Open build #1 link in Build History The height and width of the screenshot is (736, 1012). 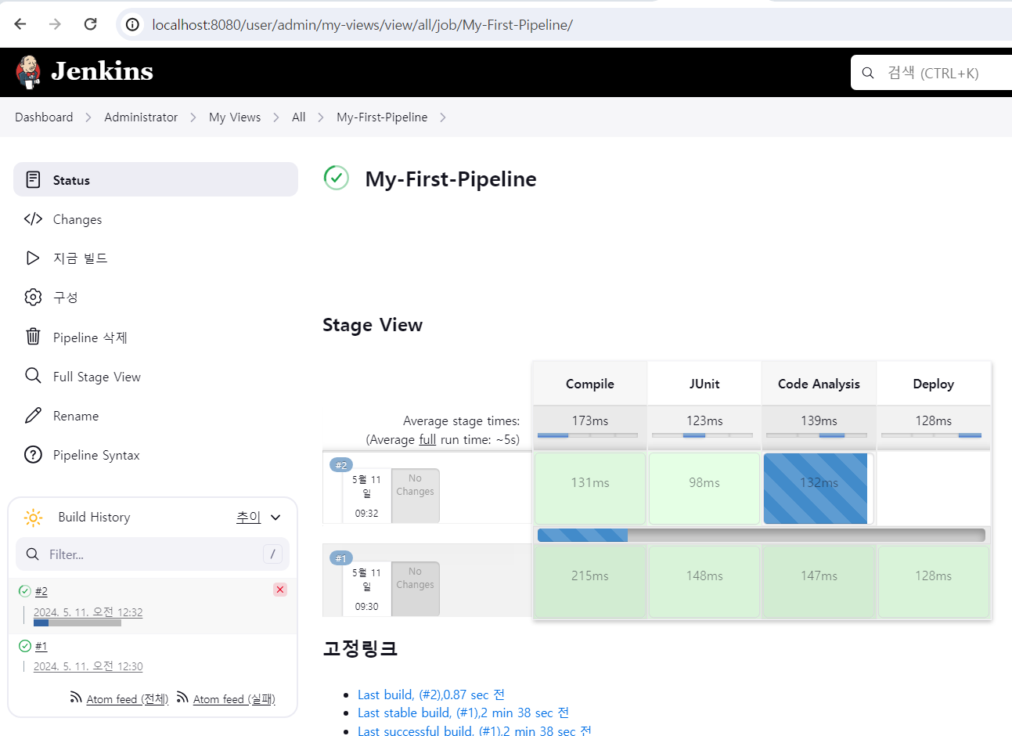pyautogui.click(x=41, y=646)
